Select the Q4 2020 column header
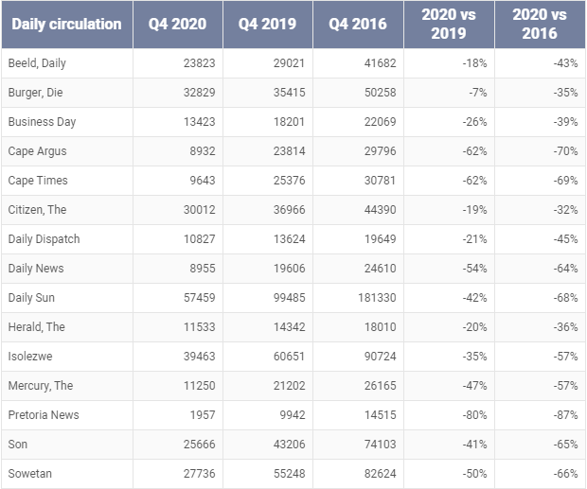Image resolution: width=587 pixels, height=489 pixels. coord(178,24)
